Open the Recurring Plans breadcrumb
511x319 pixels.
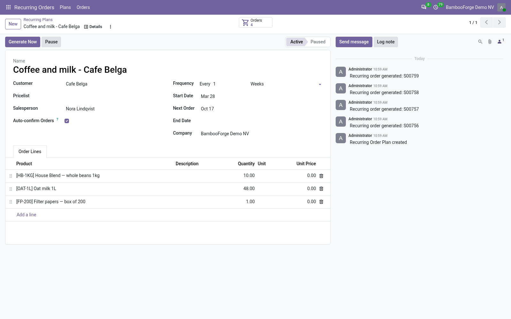(38, 20)
